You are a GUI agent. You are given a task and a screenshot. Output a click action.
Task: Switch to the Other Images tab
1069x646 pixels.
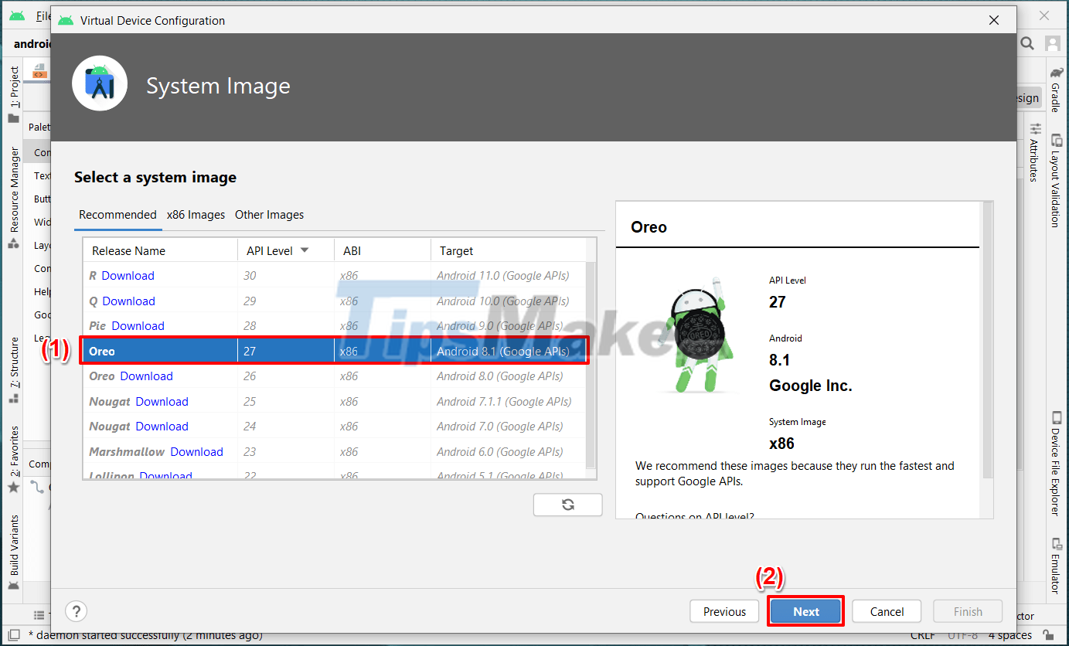pos(269,215)
